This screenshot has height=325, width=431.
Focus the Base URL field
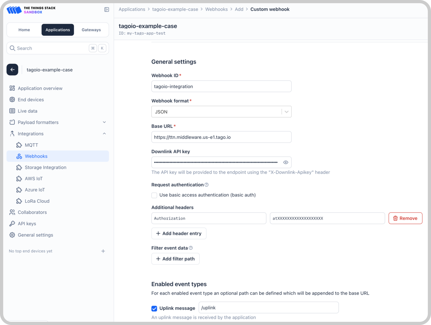click(222, 137)
